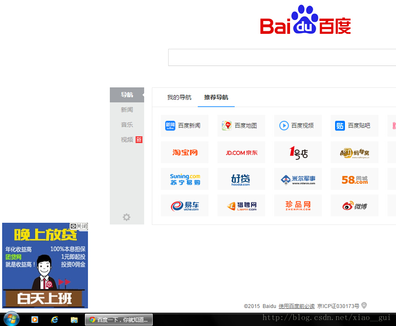Open the 蚂蜂窝 shortcut tile
396x326 pixels.
click(354, 152)
